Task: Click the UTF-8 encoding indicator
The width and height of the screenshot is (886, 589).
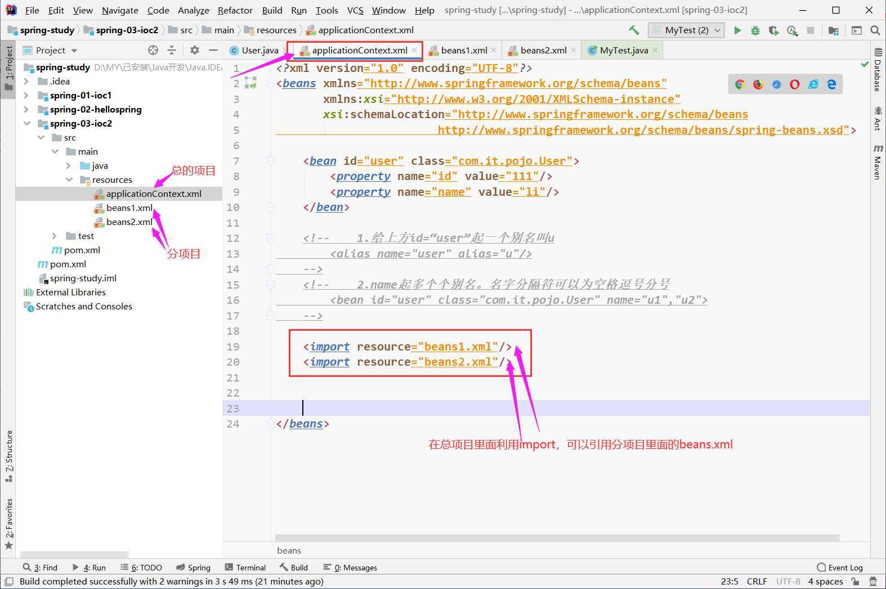Action: [788, 582]
